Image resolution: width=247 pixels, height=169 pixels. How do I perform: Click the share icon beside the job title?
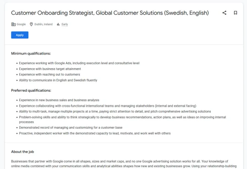[x=225, y=13]
